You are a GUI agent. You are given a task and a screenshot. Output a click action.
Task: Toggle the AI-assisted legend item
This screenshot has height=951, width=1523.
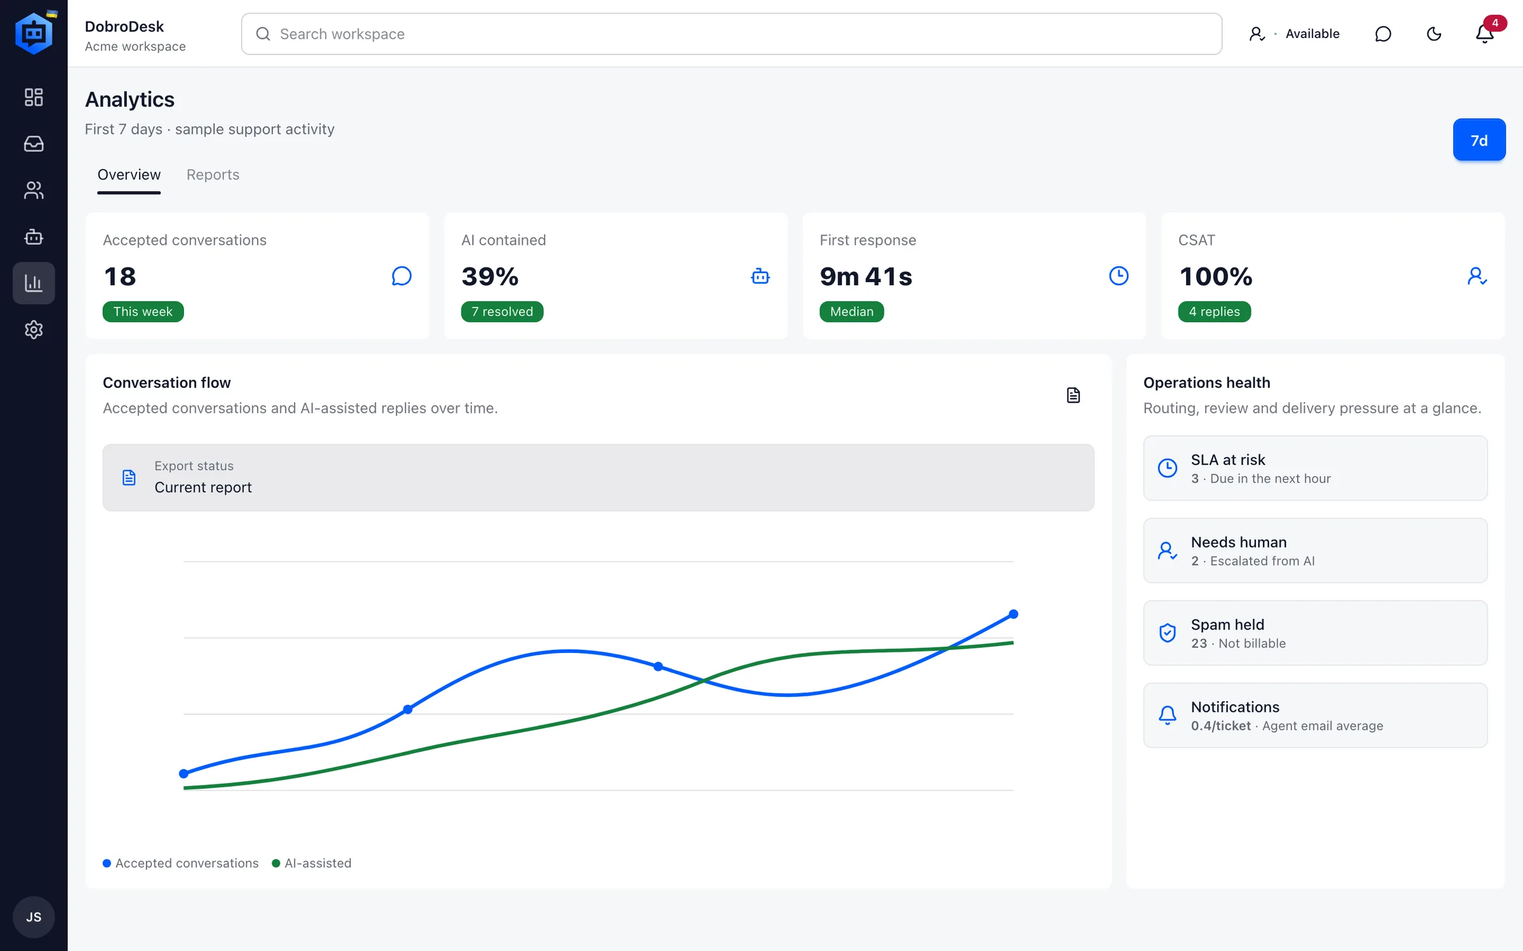[x=312, y=863]
